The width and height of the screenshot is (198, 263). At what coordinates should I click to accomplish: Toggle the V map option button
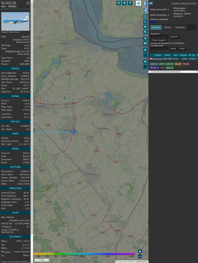(x=145, y=38)
